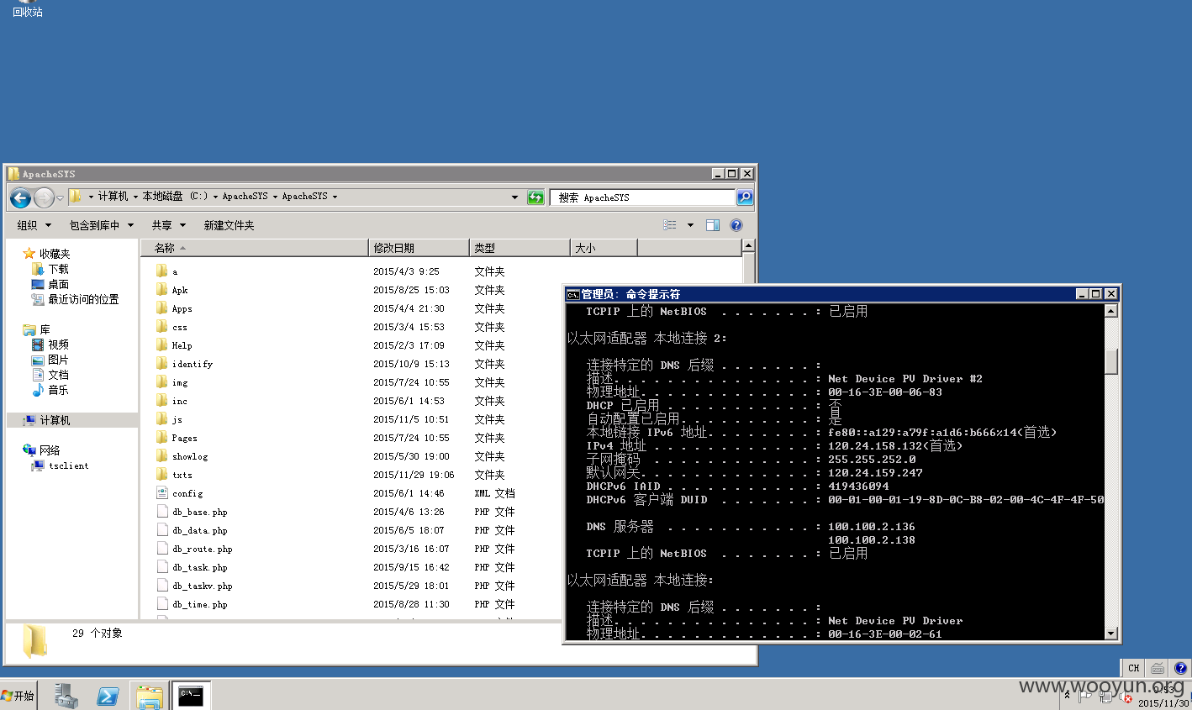Select 下载 in navigation pane

click(x=58, y=269)
